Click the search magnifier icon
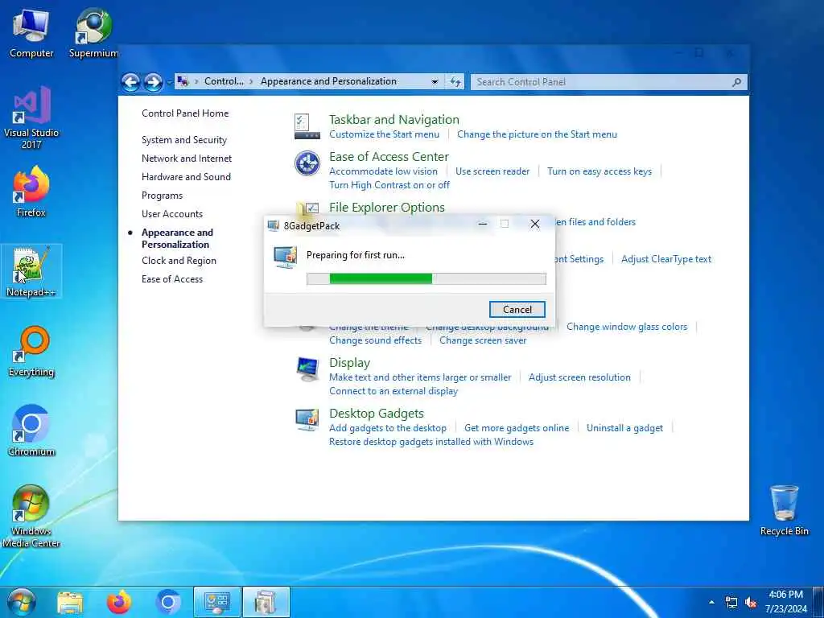The height and width of the screenshot is (618, 824). [737, 82]
